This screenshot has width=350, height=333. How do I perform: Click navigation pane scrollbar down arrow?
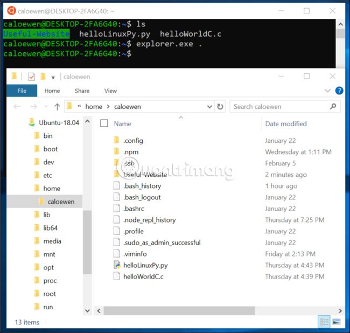(x=87, y=310)
